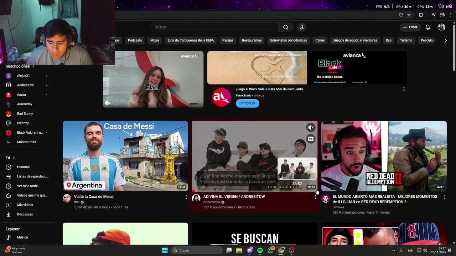Open Windows Start menu
This screenshot has width=456, height=256.
pyautogui.click(x=165, y=250)
